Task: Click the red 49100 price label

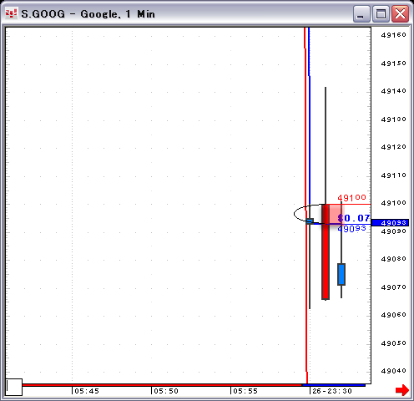Action: [351, 198]
